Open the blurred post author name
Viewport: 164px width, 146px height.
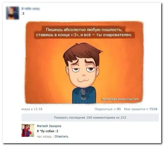(x=30, y=9)
